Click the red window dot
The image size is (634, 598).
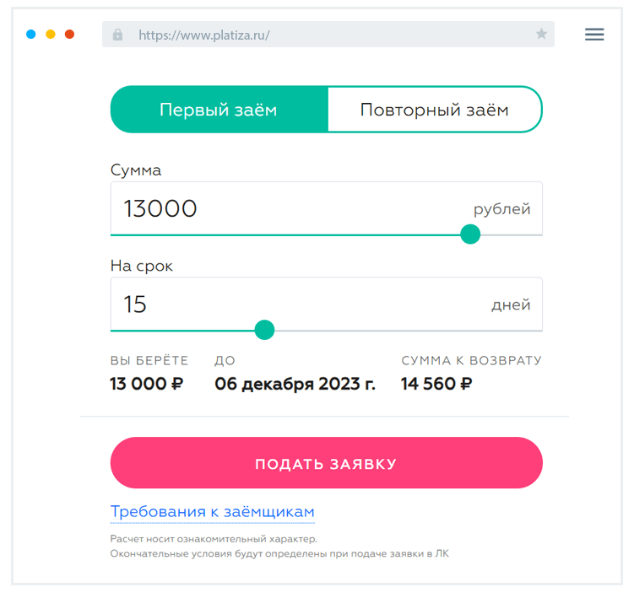(70, 35)
